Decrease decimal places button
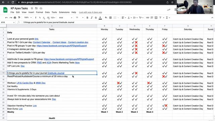The width and height of the screenshot is (215, 121). click(x=44, y=18)
